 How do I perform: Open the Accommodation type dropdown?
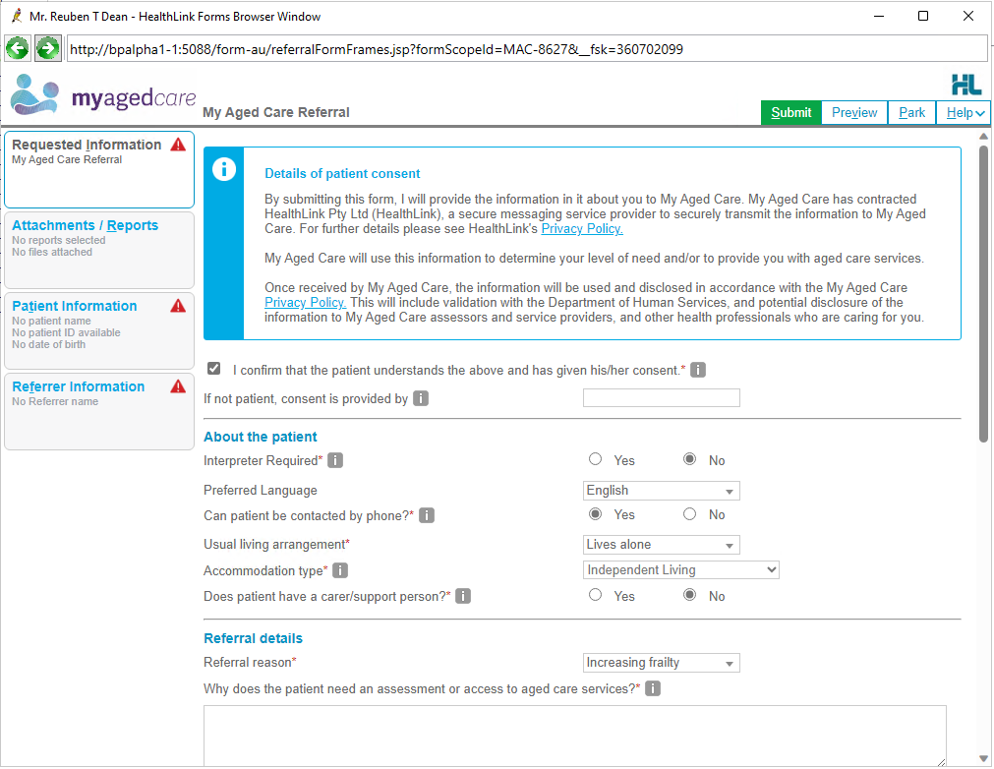coord(680,570)
